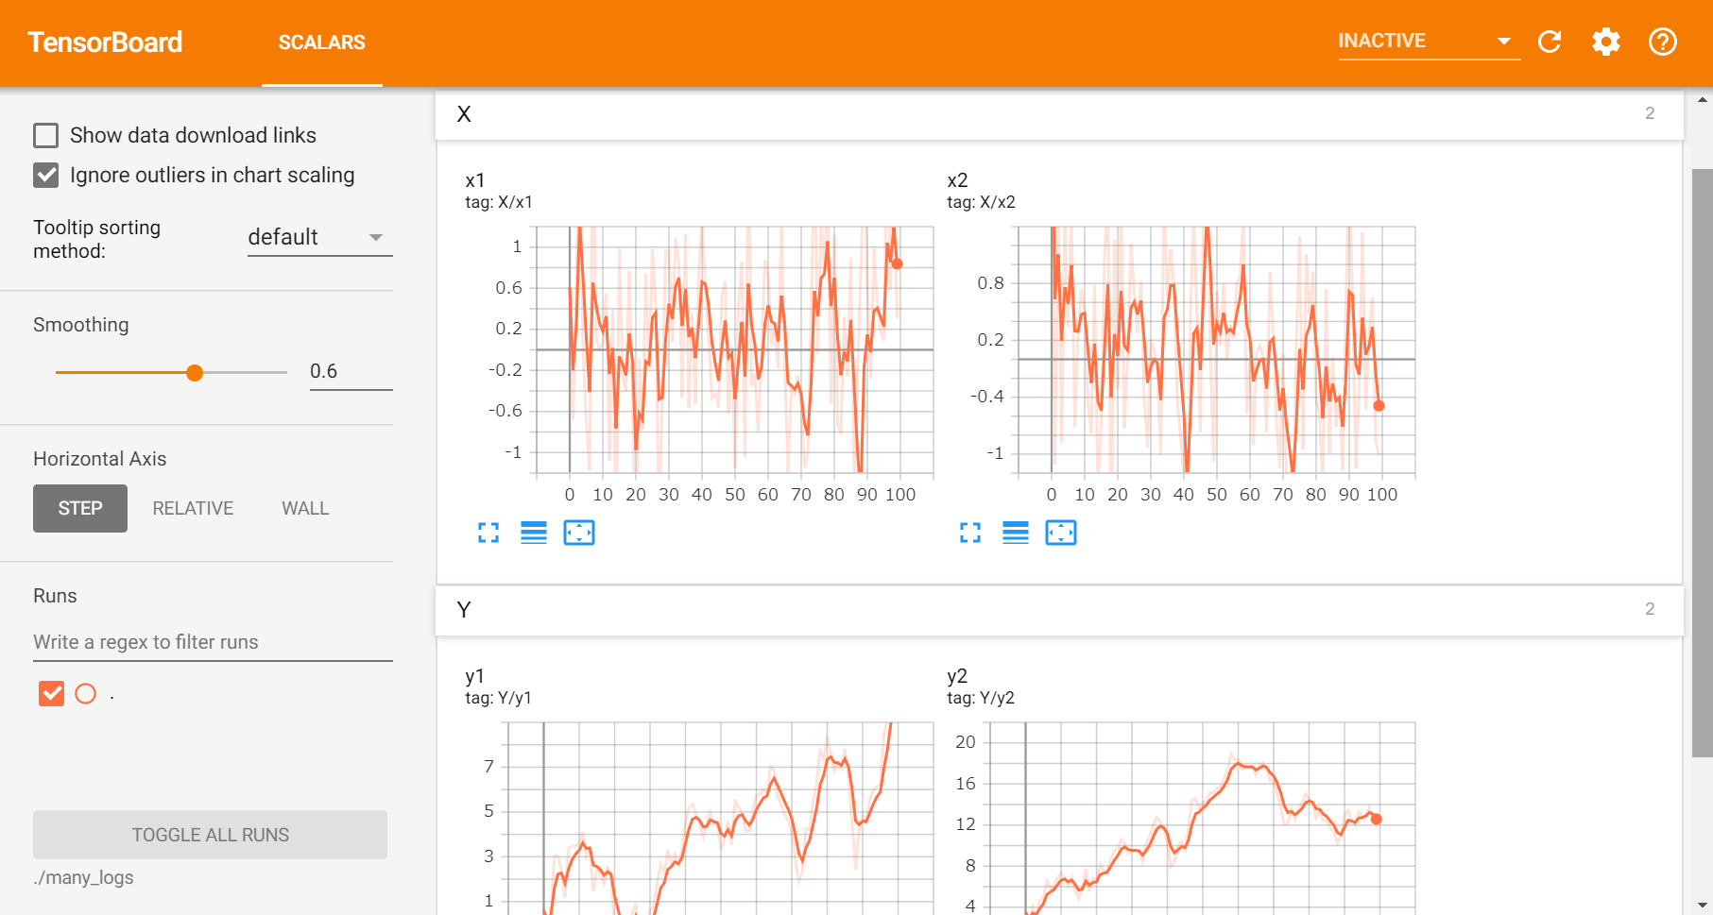This screenshot has height=915, width=1713.
Task: Select RELATIVE horizontal axis option
Action: tap(193, 508)
